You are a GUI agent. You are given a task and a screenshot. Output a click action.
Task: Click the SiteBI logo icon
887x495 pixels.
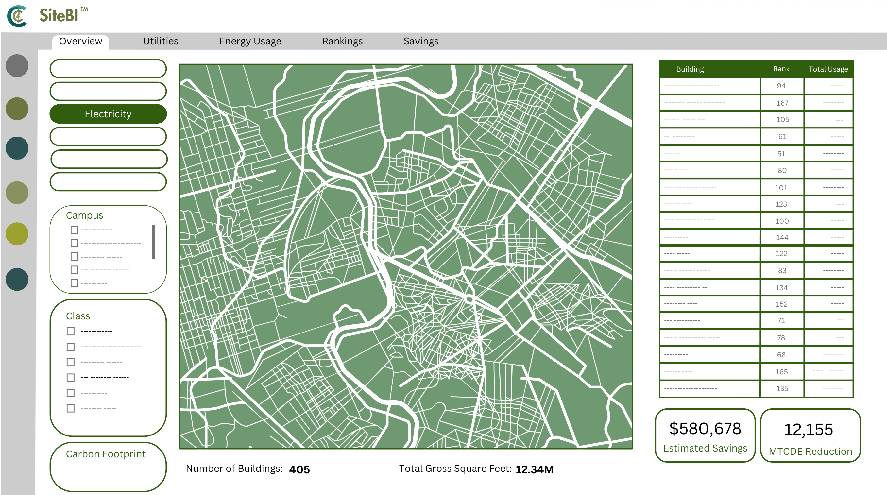(x=17, y=16)
